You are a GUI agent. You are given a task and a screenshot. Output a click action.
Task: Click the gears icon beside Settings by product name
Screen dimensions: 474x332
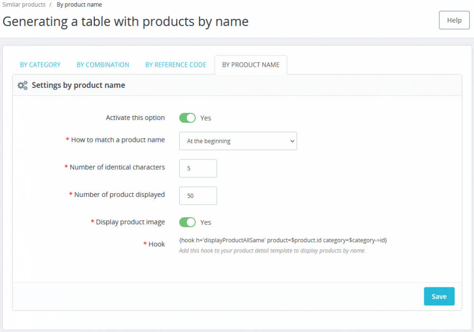pos(22,85)
